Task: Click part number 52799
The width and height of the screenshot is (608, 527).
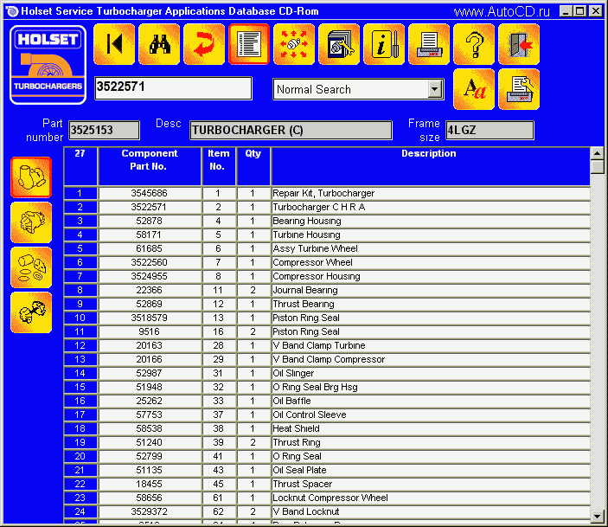Action: click(x=149, y=456)
